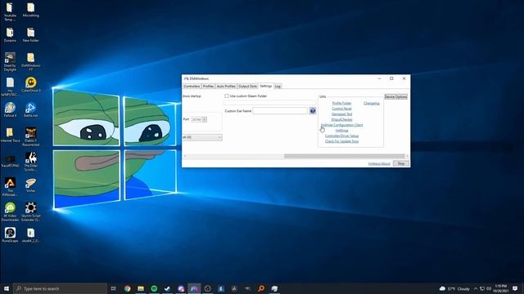Open the Log tab
Viewport: 524px width, 294px height.
pos(278,87)
